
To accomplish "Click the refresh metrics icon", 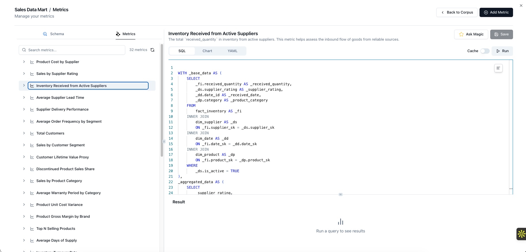I will pos(152,50).
